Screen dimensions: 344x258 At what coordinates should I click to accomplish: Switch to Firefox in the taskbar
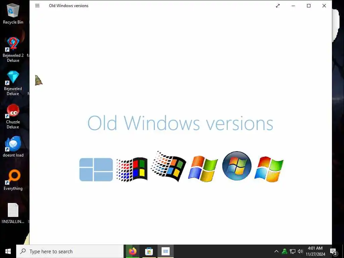point(132,251)
